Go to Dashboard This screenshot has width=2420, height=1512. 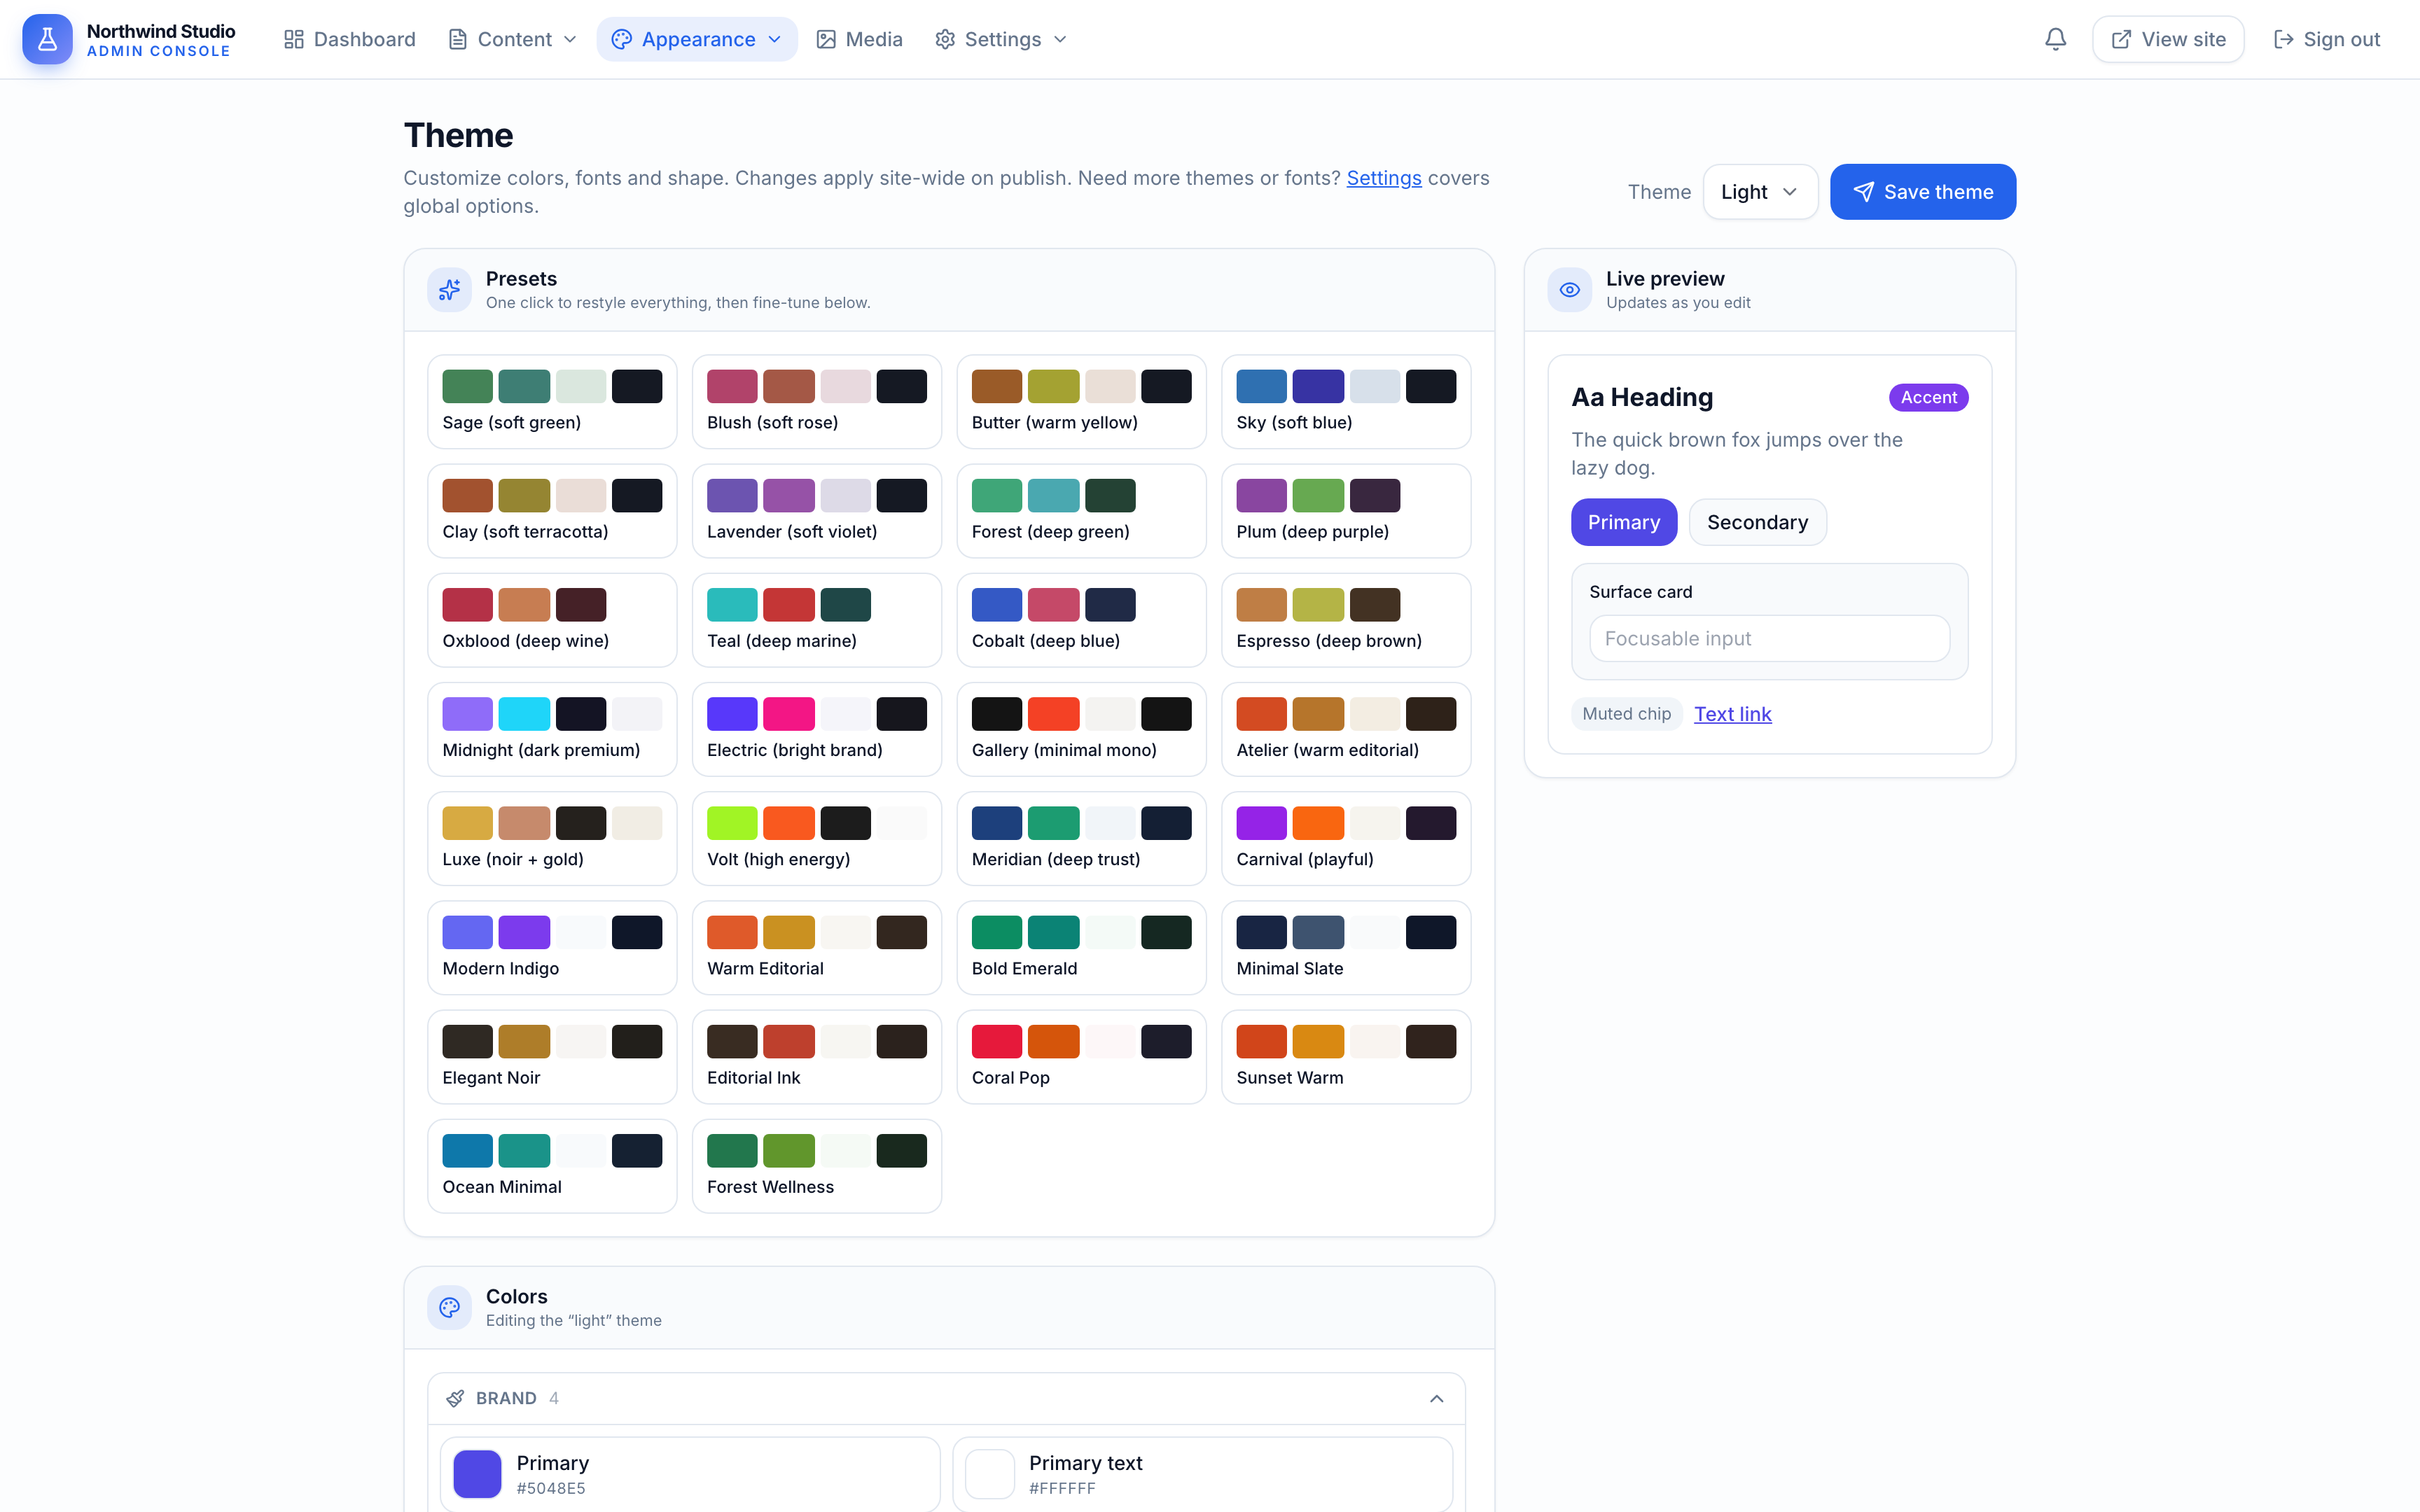pyautogui.click(x=350, y=39)
